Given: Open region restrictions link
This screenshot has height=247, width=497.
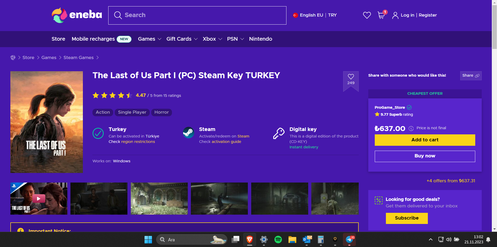Looking at the screenshot, I should click(138, 142).
